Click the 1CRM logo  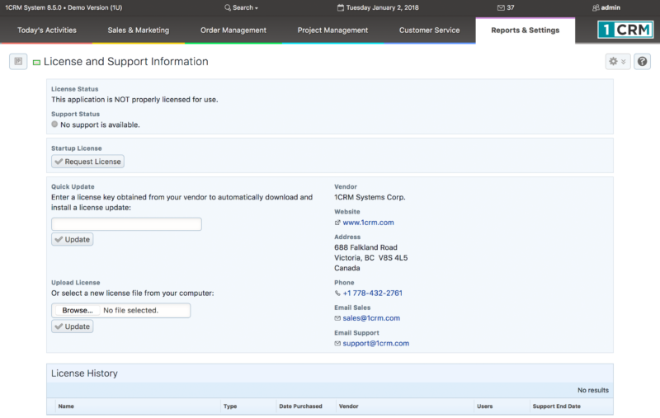tap(625, 31)
